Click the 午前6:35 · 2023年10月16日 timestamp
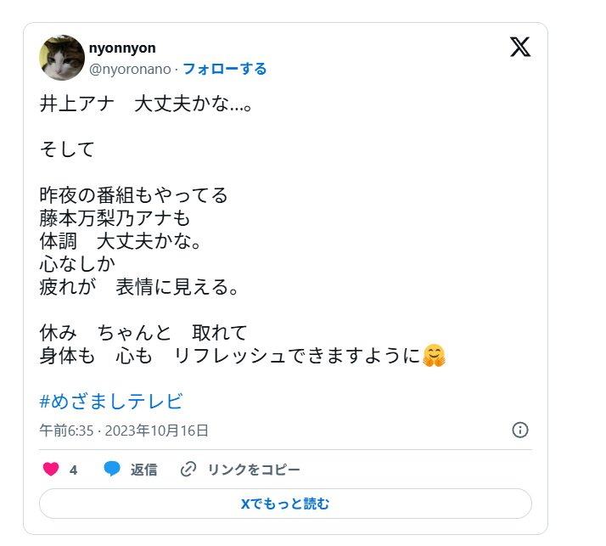This screenshot has height=546, width=606. [124, 431]
